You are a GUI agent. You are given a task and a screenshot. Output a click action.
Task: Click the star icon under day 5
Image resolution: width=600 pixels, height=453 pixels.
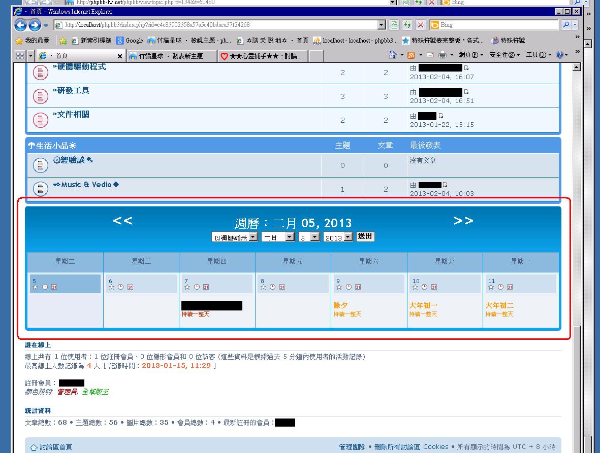coord(36,287)
